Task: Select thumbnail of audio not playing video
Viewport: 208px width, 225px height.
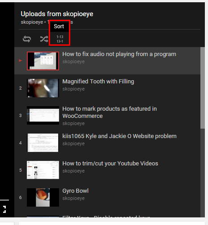Action: click(x=43, y=61)
